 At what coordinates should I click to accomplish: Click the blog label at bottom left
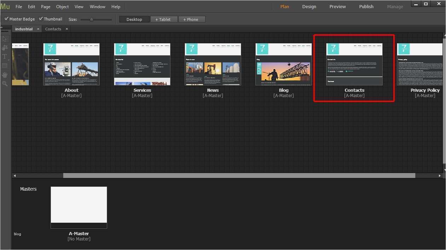point(17,234)
